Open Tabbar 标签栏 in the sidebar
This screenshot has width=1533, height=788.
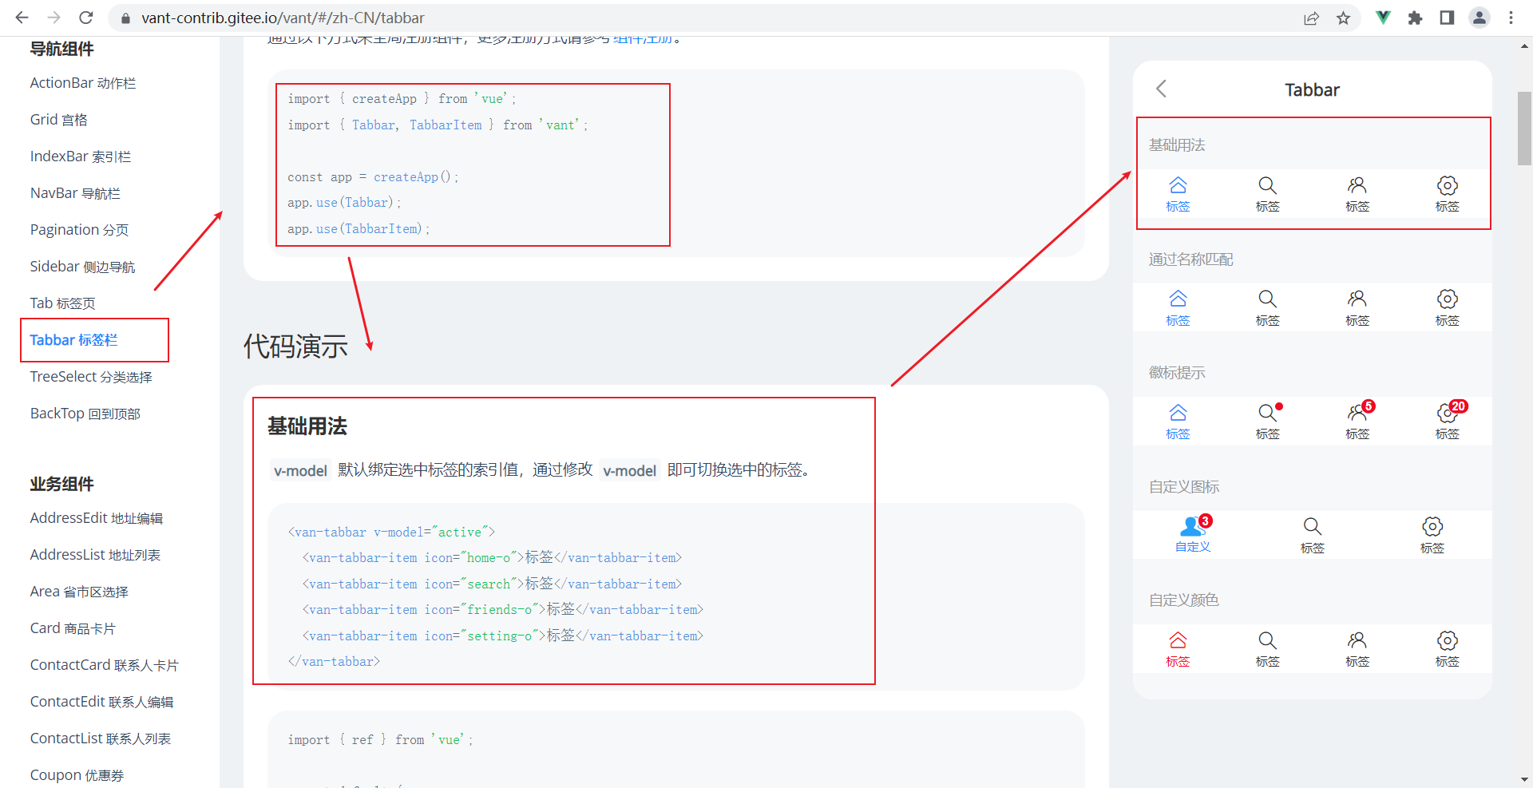73,340
